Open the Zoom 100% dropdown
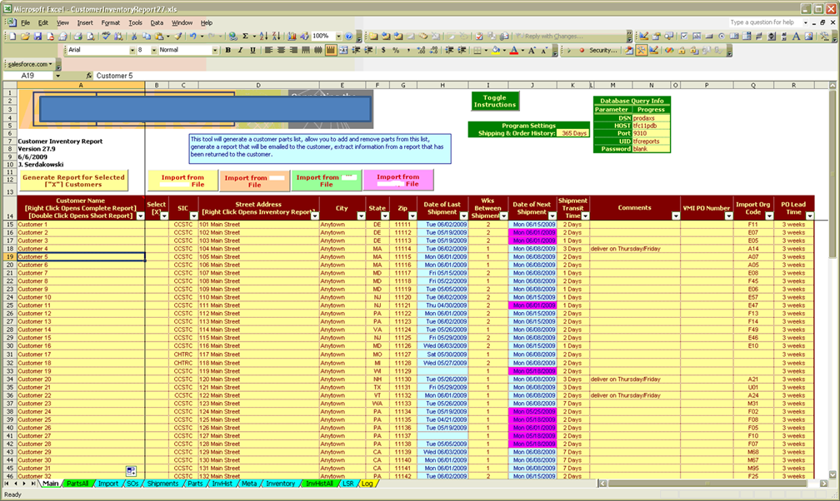Image resolution: width=840 pixels, height=501 pixels. [x=338, y=37]
